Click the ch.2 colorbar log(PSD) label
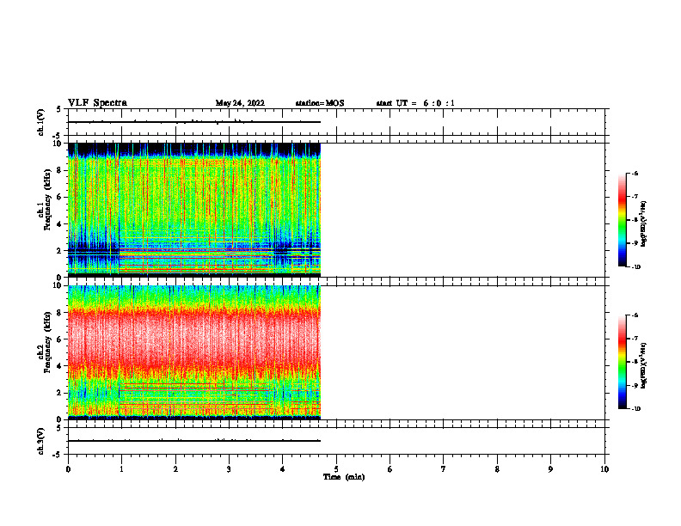This screenshot has width=681, height=526. click(644, 365)
